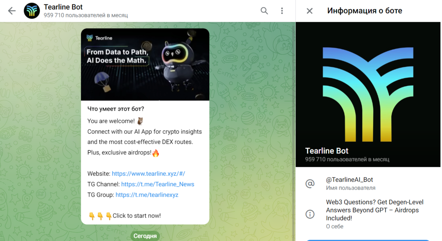Click 'Click to start now!' text
Screen dimensions: 442x241
137,216
